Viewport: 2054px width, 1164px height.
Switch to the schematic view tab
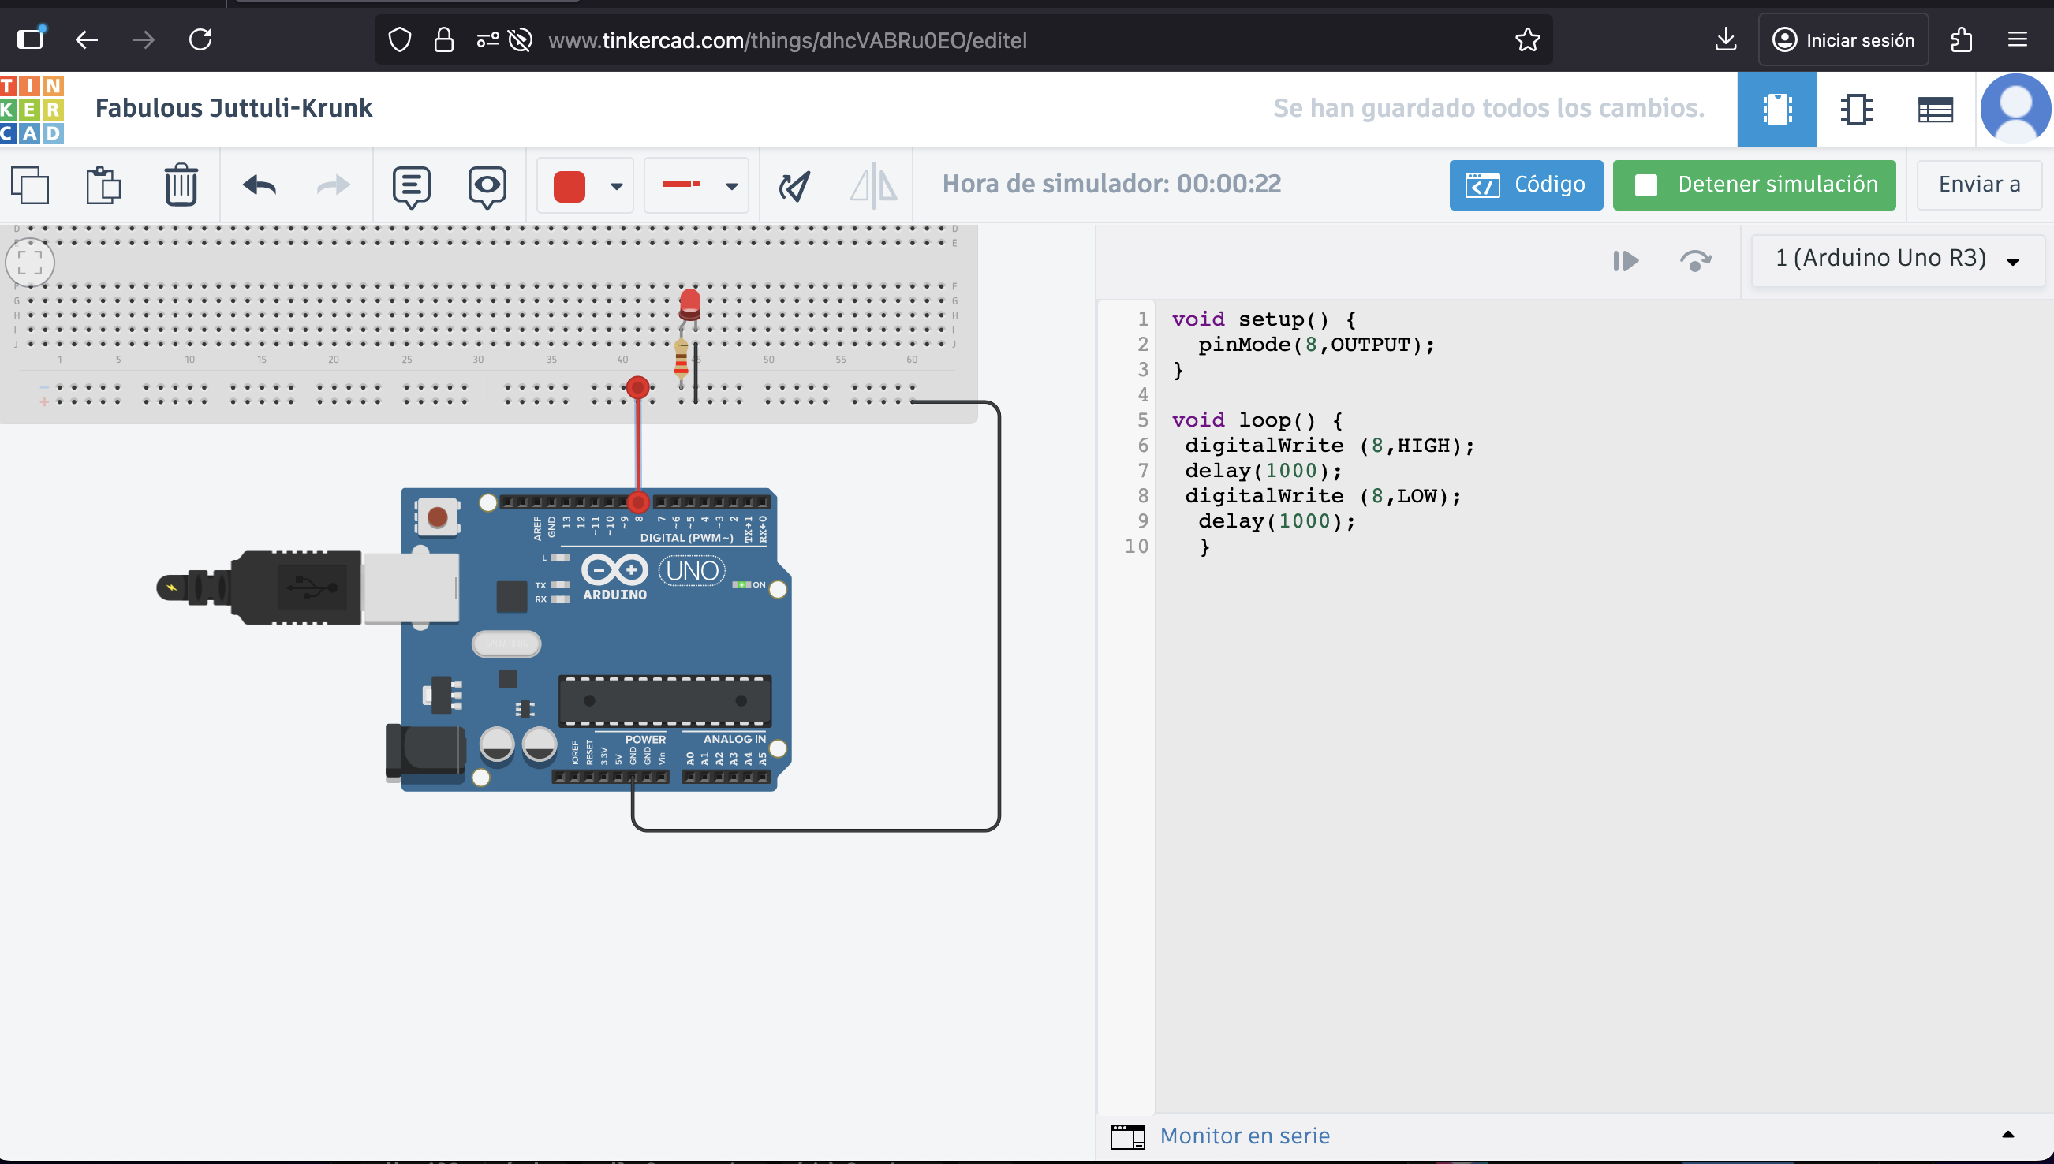pos(1856,110)
